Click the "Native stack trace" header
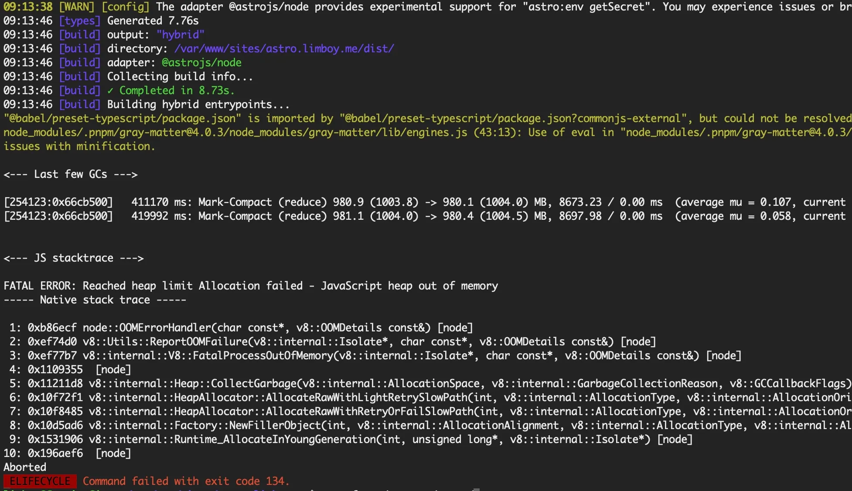This screenshot has width=852, height=491. tap(95, 300)
